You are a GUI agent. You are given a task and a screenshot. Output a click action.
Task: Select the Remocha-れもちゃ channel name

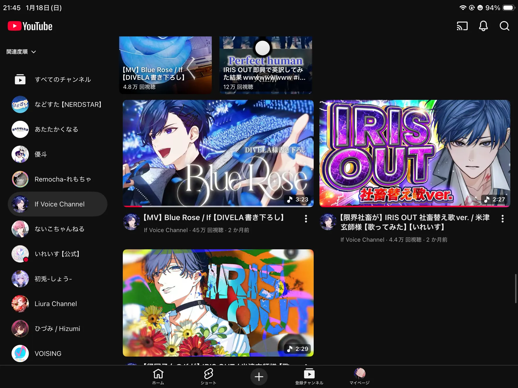(63, 179)
